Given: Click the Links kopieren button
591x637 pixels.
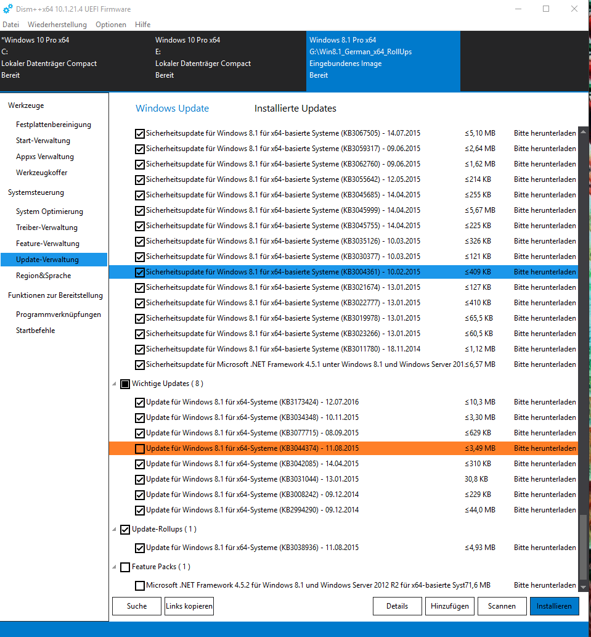Looking at the screenshot, I should click(x=189, y=606).
